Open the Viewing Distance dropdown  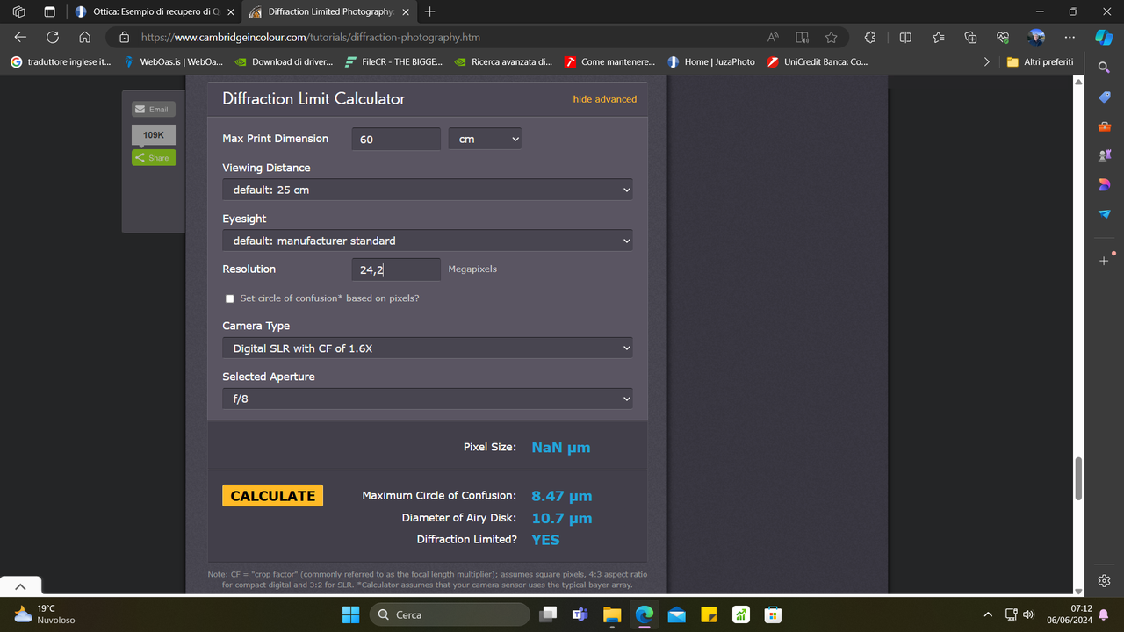pyautogui.click(x=427, y=189)
